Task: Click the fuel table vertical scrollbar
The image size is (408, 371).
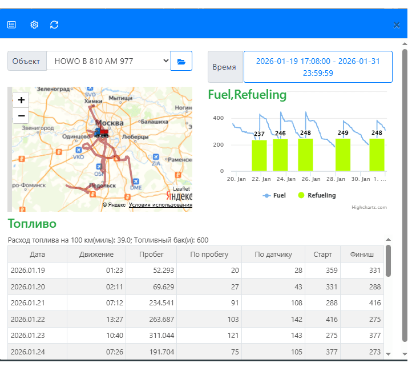Action: coord(388,261)
